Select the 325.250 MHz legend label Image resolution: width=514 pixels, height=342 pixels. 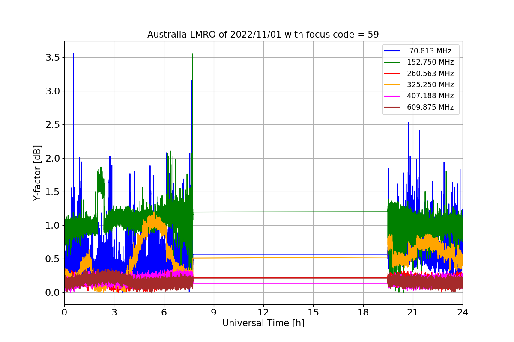tap(430, 85)
